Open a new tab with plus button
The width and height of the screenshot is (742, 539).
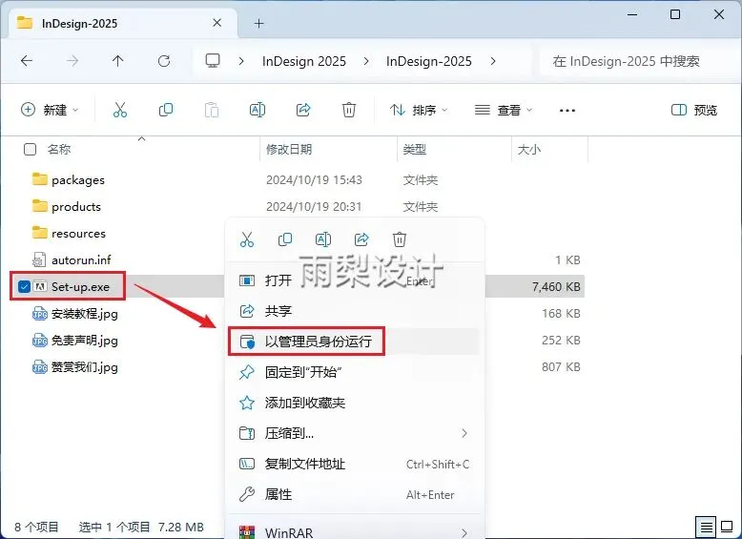pyautogui.click(x=258, y=23)
